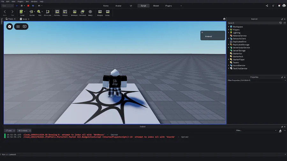This screenshot has width=287, height=161.
Task: Click the Output Filter field
Action: (x=256, y=130)
